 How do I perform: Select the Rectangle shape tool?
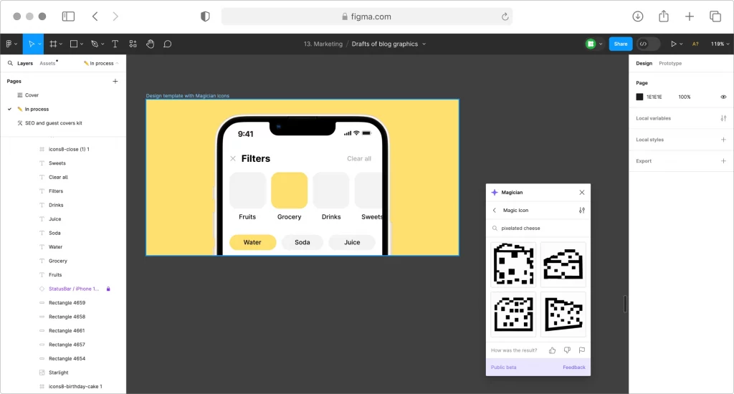point(74,44)
